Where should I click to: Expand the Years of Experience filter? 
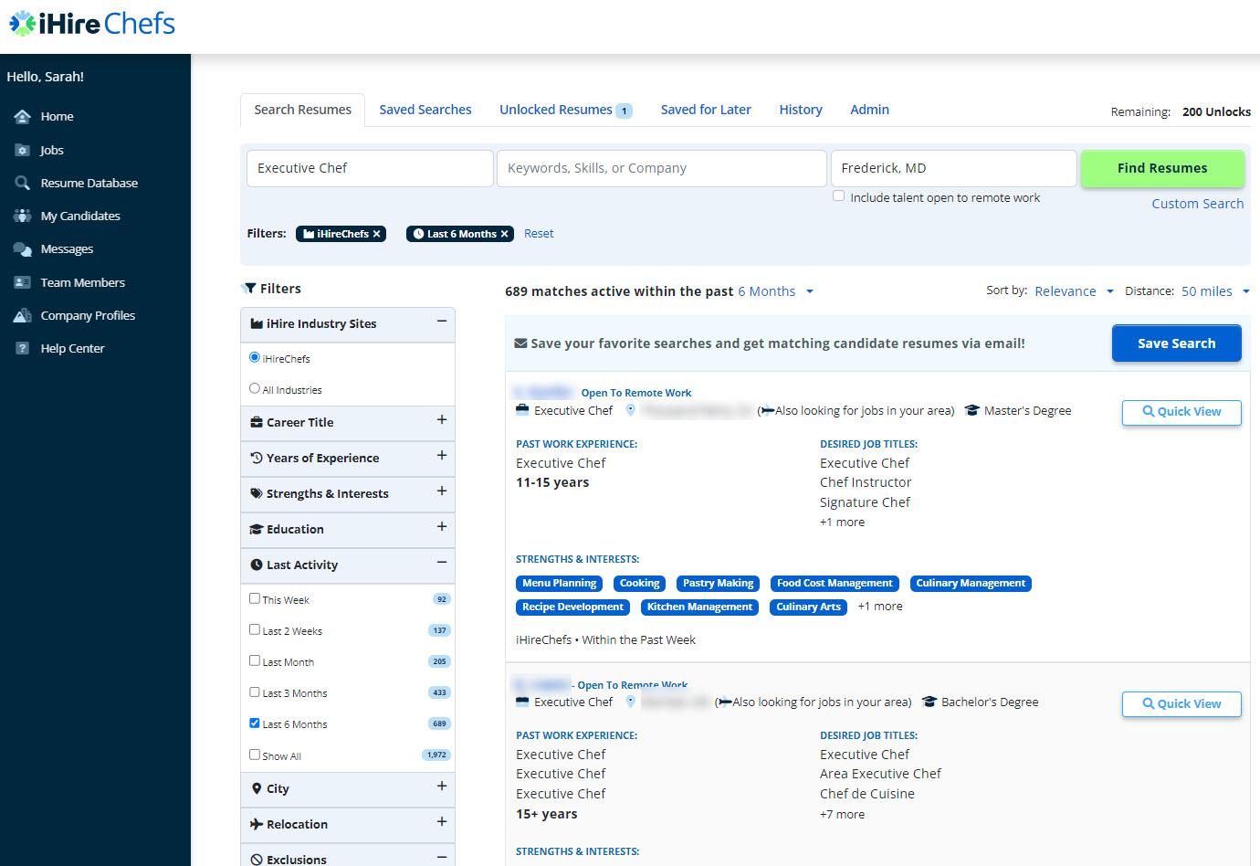[442, 456]
